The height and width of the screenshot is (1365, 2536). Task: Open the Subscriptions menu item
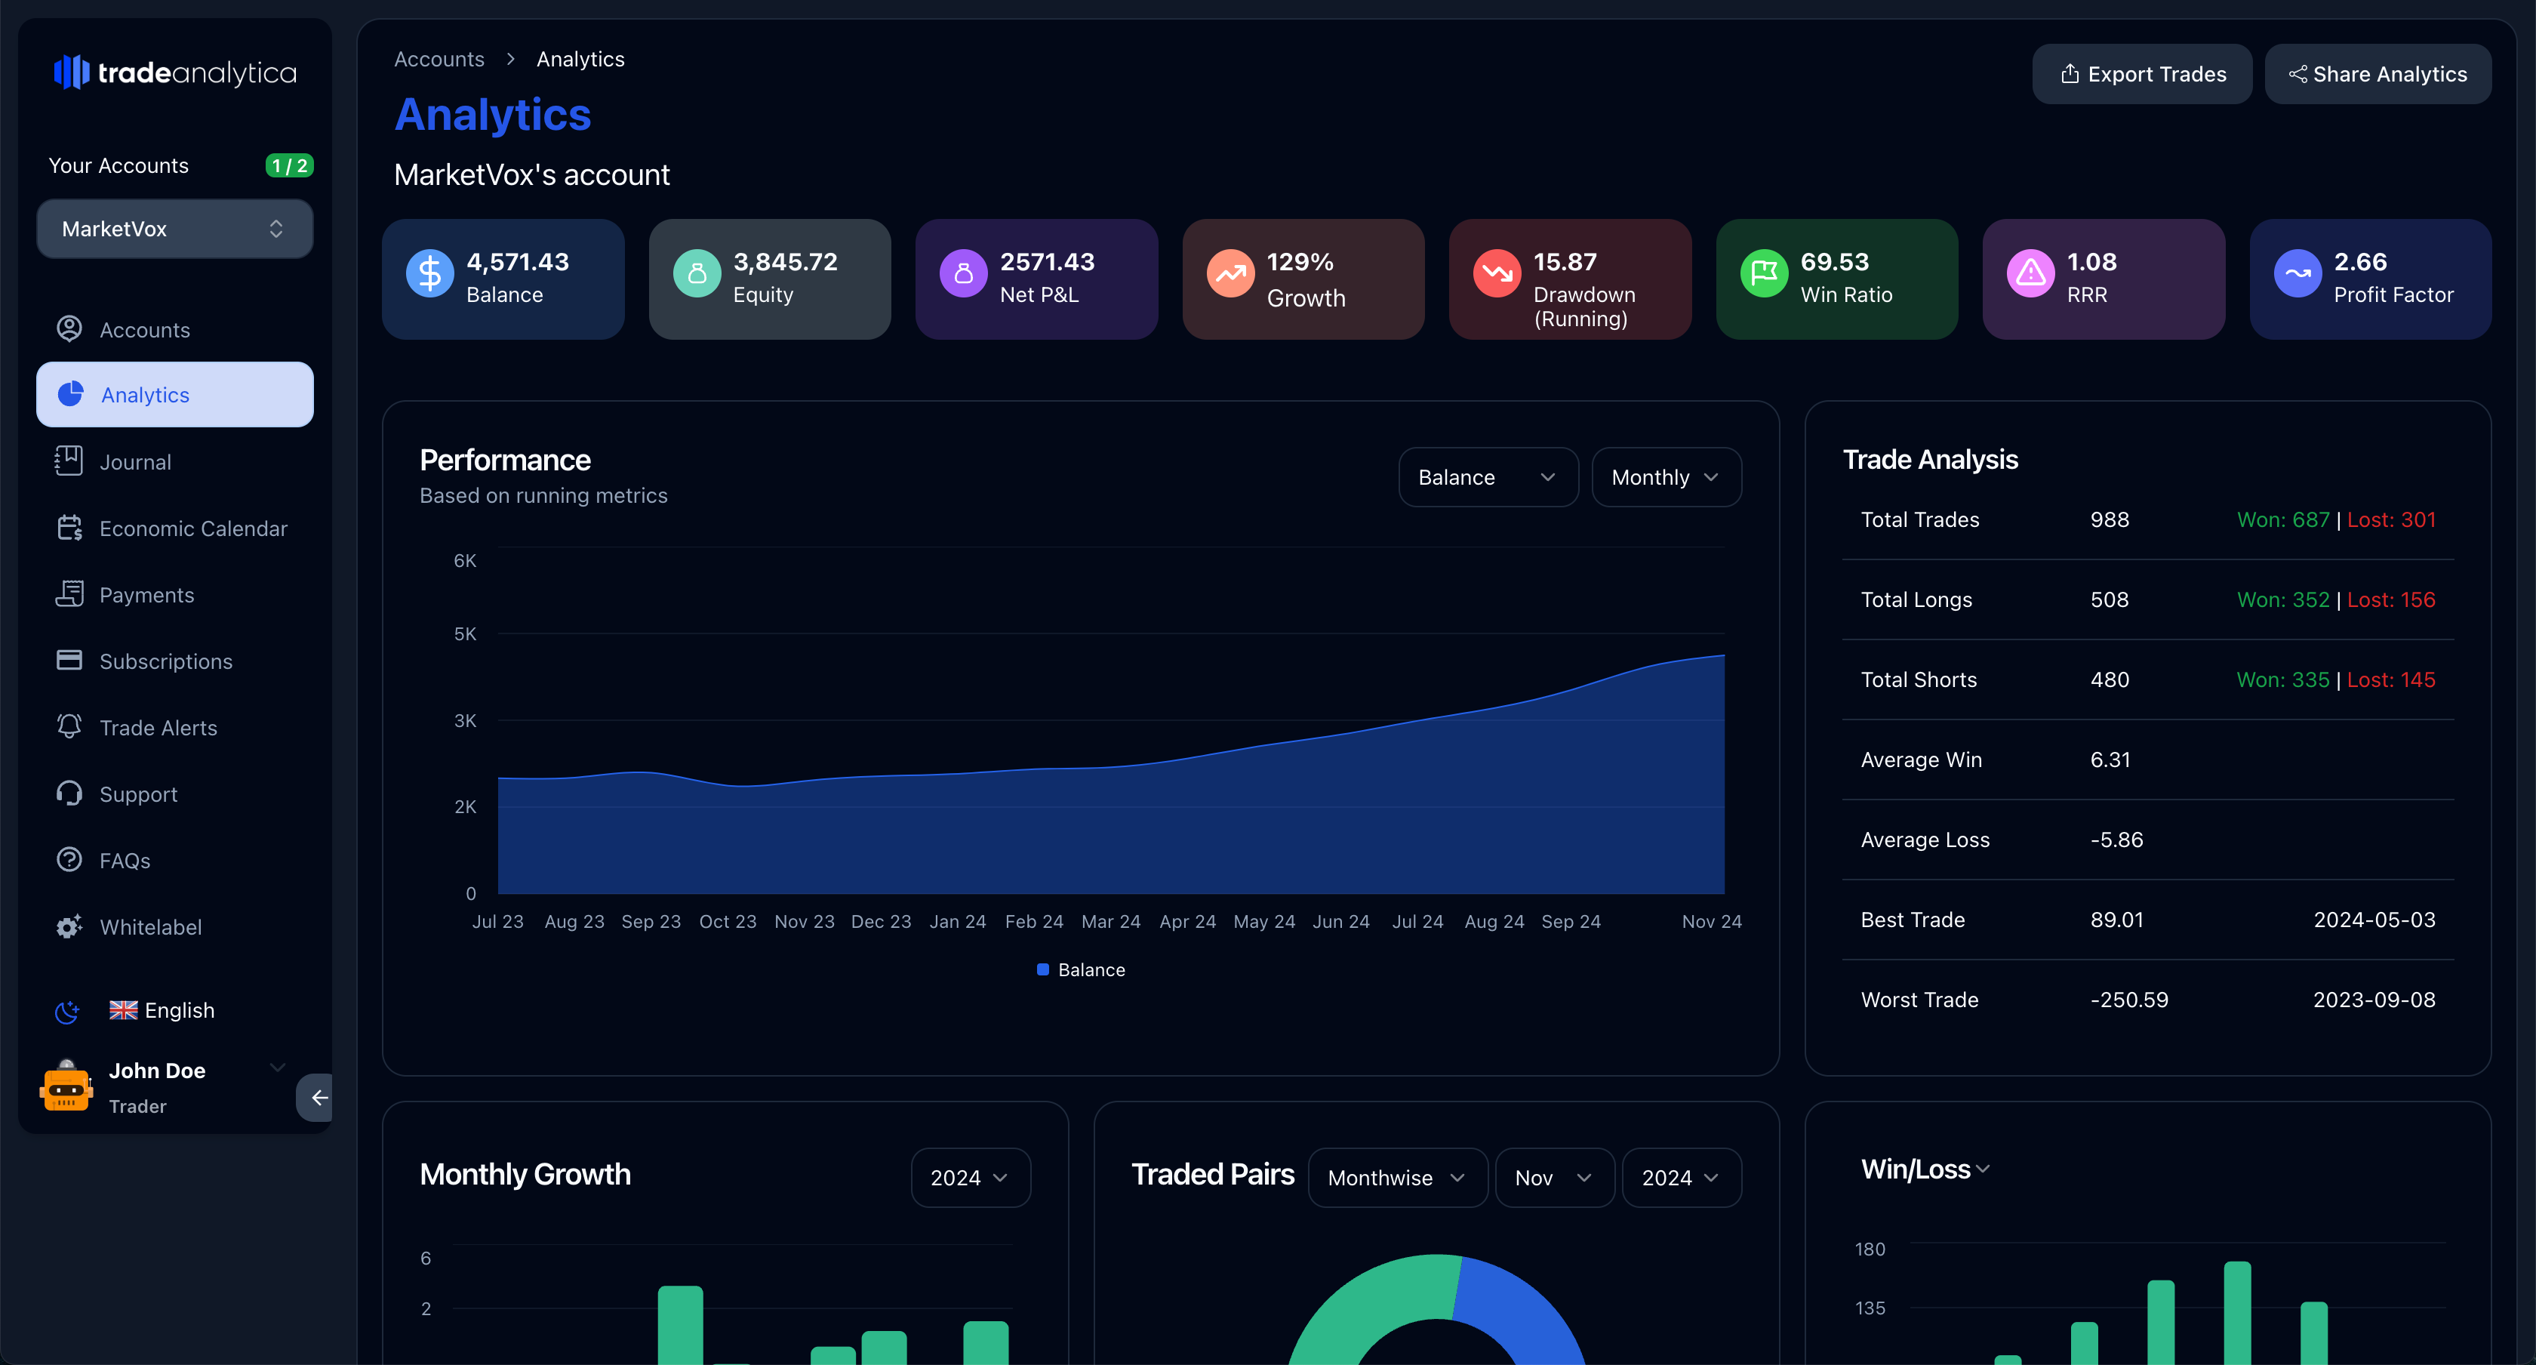pos(175,661)
